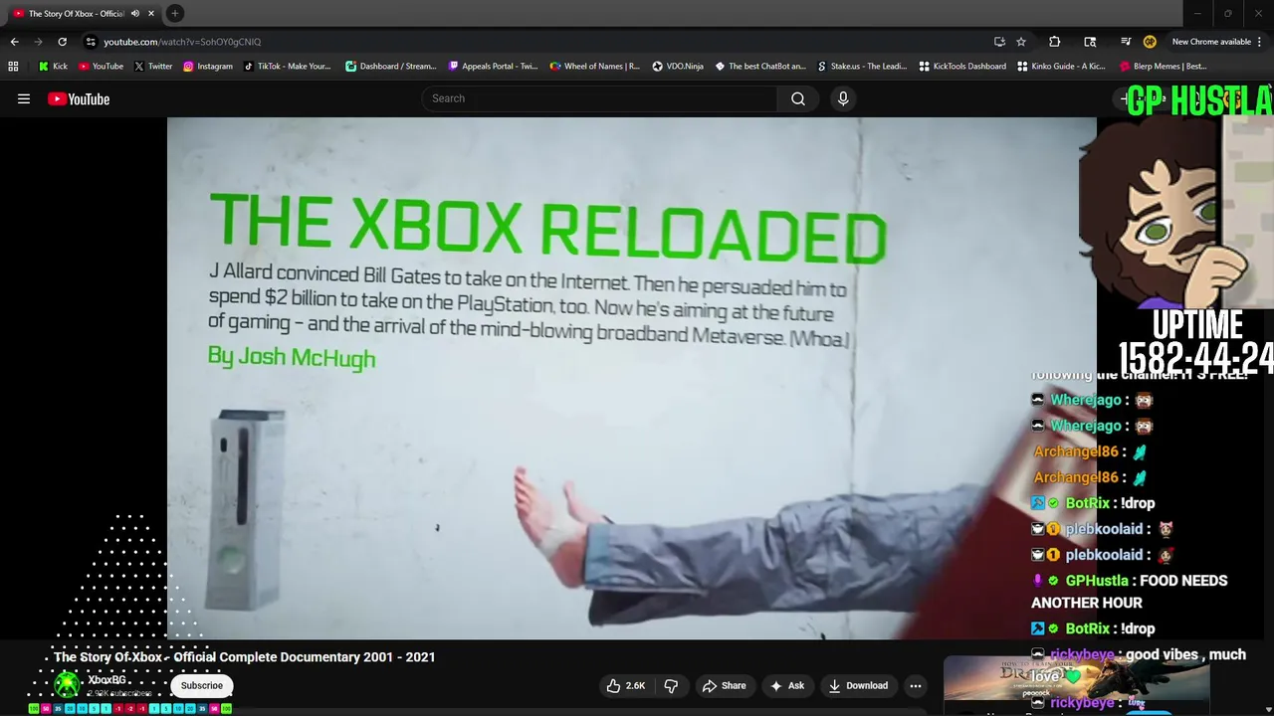Viewport: 1274px width, 716px height.
Task: Focus the YouTube search field
Action: click(x=600, y=98)
